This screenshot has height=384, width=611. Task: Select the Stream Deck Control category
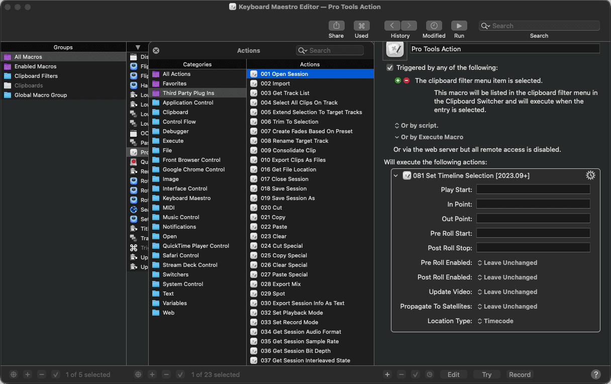click(x=197, y=265)
